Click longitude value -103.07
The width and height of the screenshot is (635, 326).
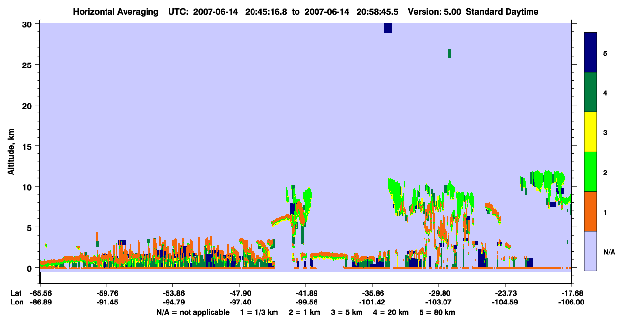tap(439, 302)
